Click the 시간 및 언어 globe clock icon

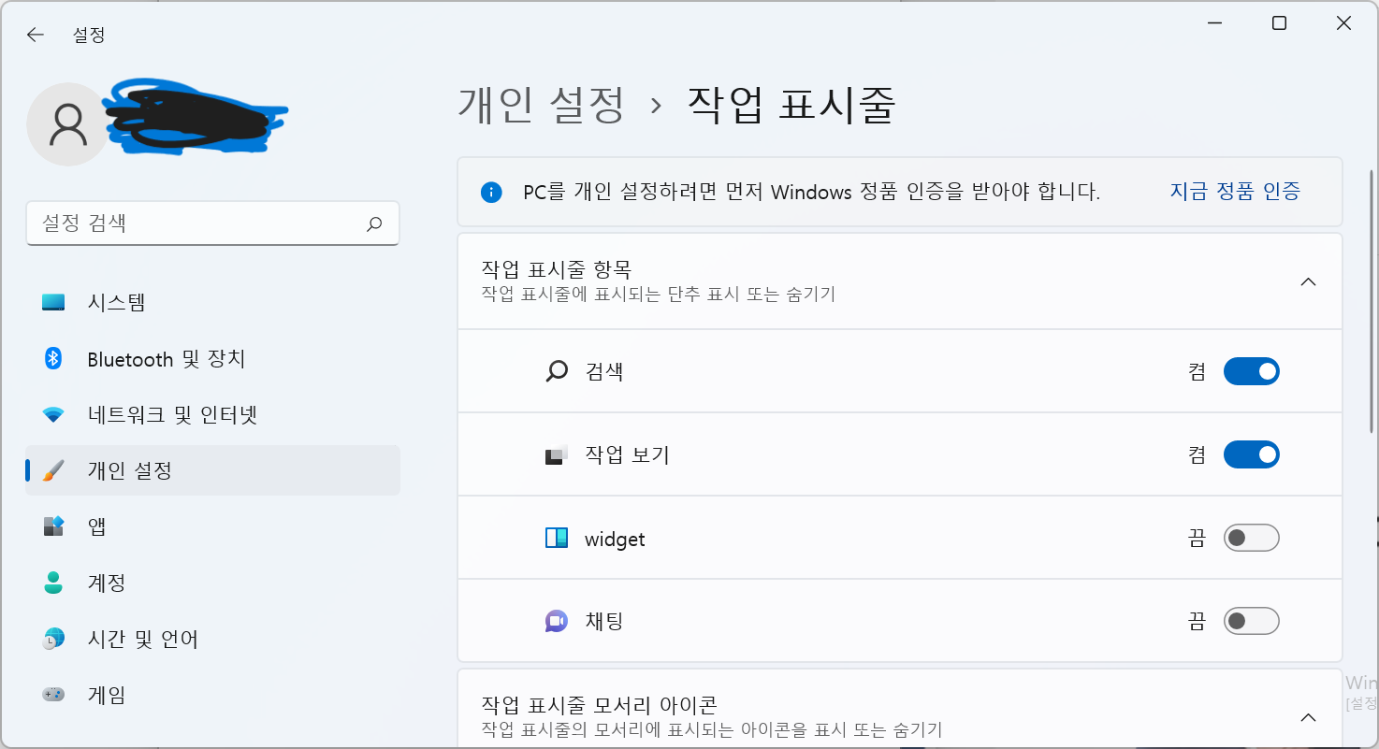tap(53, 639)
